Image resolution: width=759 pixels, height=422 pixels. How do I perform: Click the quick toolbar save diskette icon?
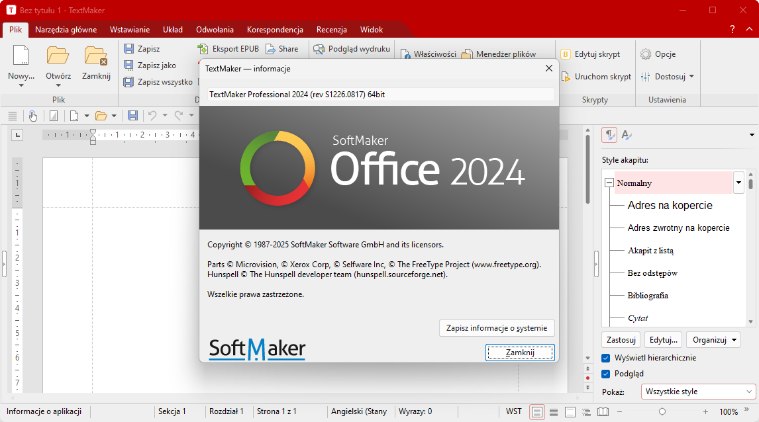pyautogui.click(x=132, y=116)
